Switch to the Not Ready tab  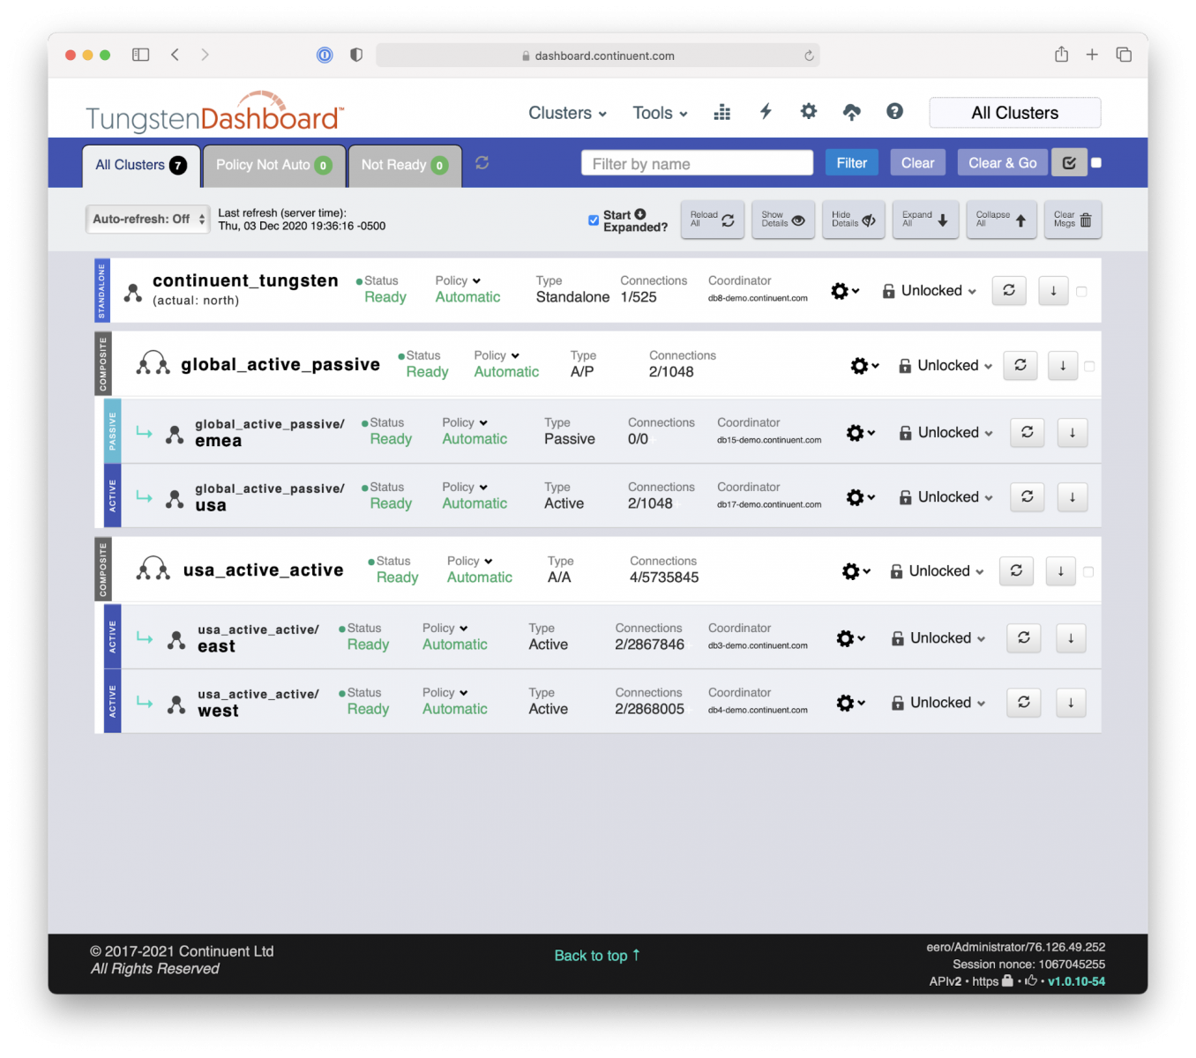(x=405, y=166)
